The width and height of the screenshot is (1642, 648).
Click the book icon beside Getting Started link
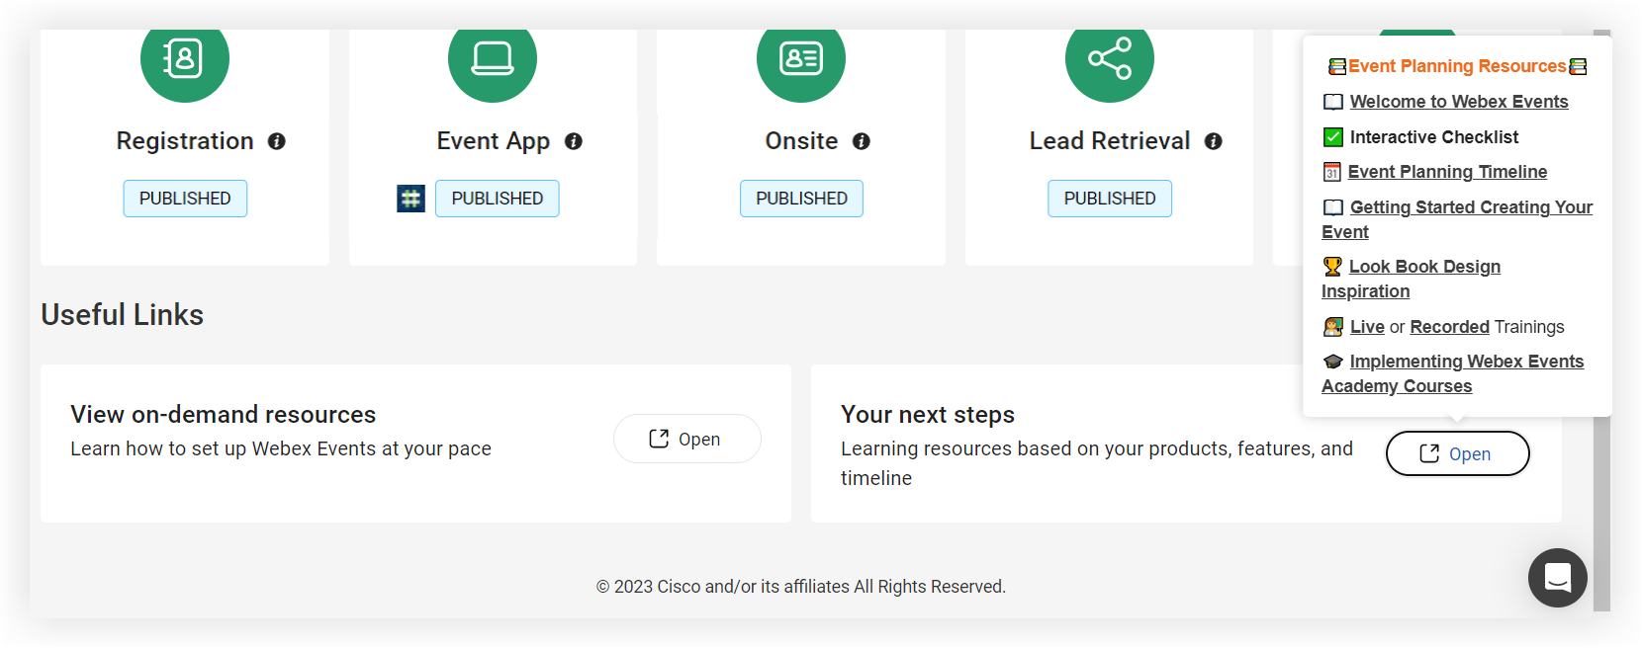pyautogui.click(x=1333, y=207)
